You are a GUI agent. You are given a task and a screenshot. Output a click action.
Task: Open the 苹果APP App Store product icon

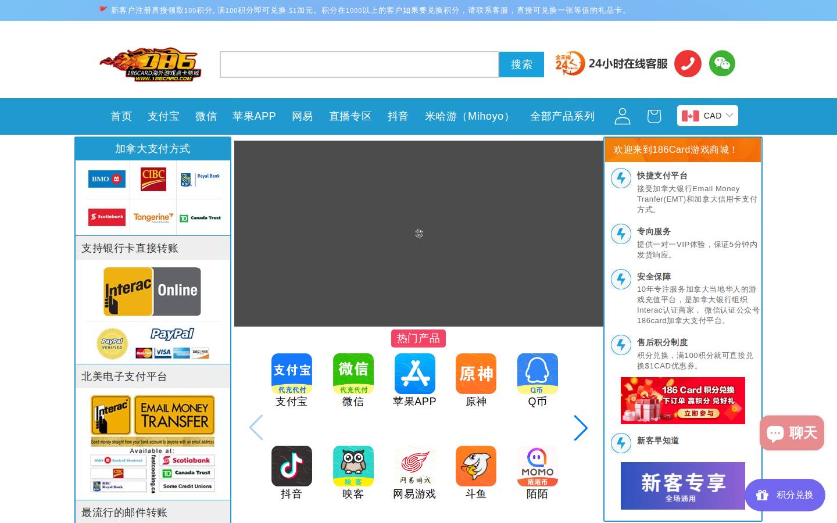[x=415, y=374]
